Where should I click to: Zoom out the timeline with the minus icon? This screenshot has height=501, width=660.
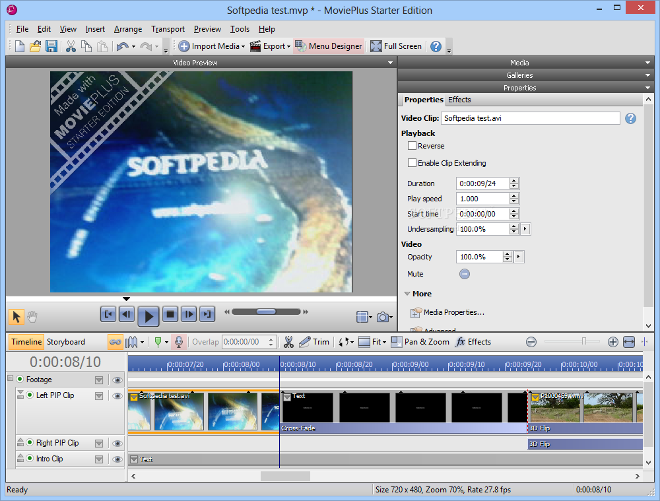(x=531, y=342)
